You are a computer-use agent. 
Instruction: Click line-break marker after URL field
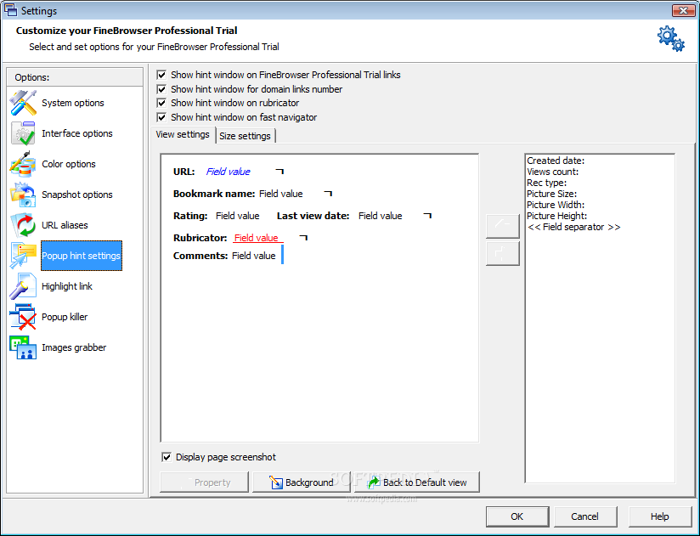279,171
